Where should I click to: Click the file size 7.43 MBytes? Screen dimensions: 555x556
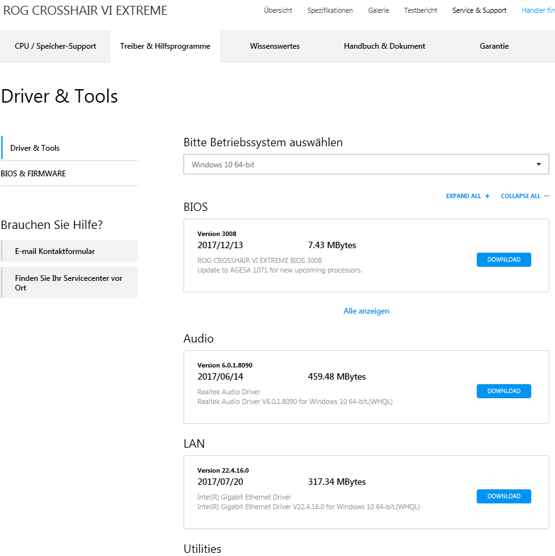(332, 245)
